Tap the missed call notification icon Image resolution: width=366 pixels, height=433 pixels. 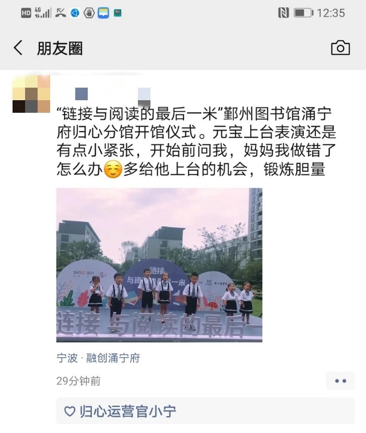pos(60,13)
